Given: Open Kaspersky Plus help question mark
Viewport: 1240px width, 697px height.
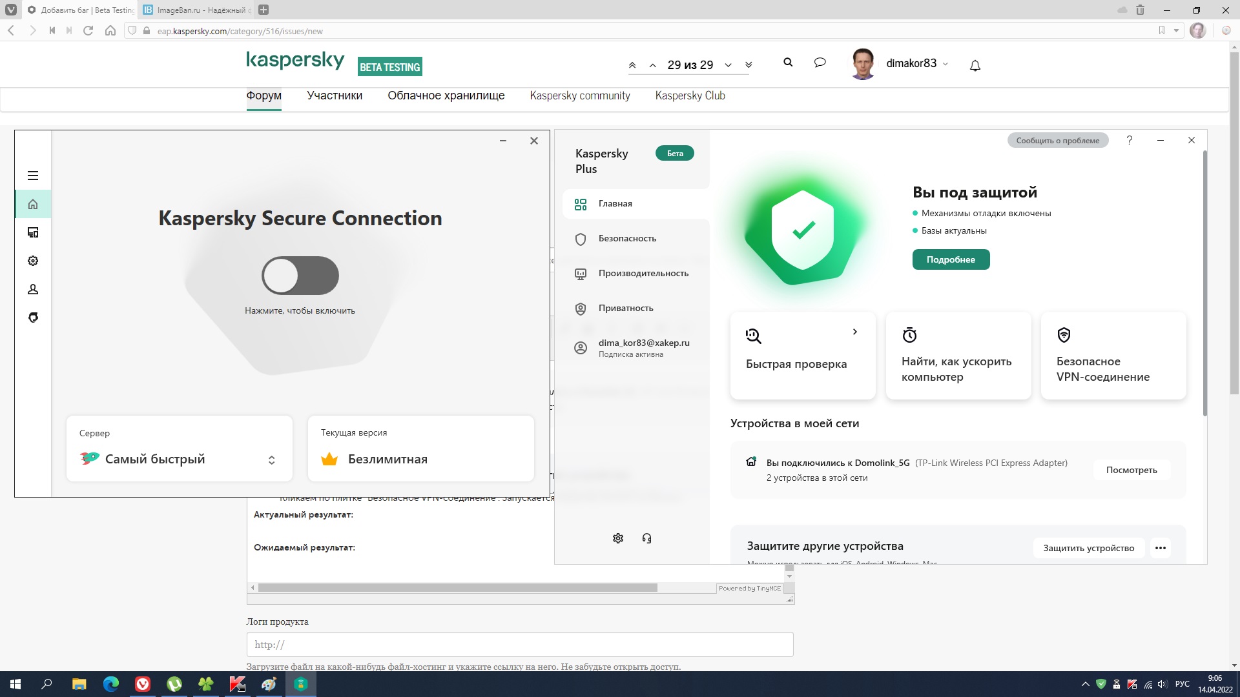Looking at the screenshot, I should [1130, 140].
